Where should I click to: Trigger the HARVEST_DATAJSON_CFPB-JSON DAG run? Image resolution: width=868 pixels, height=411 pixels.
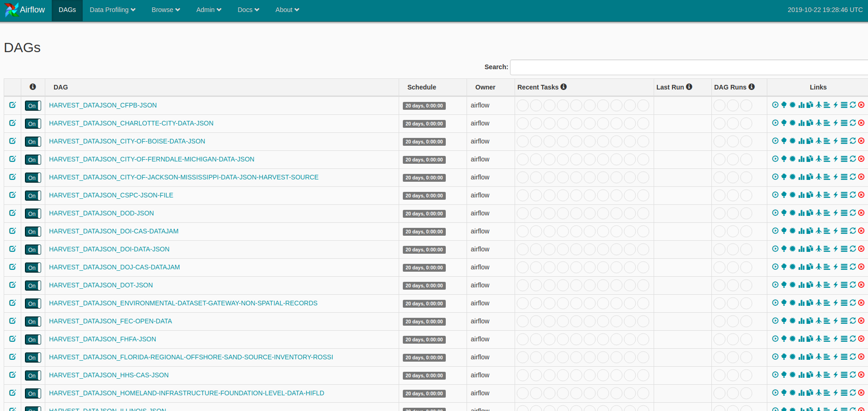(x=775, y=105)
